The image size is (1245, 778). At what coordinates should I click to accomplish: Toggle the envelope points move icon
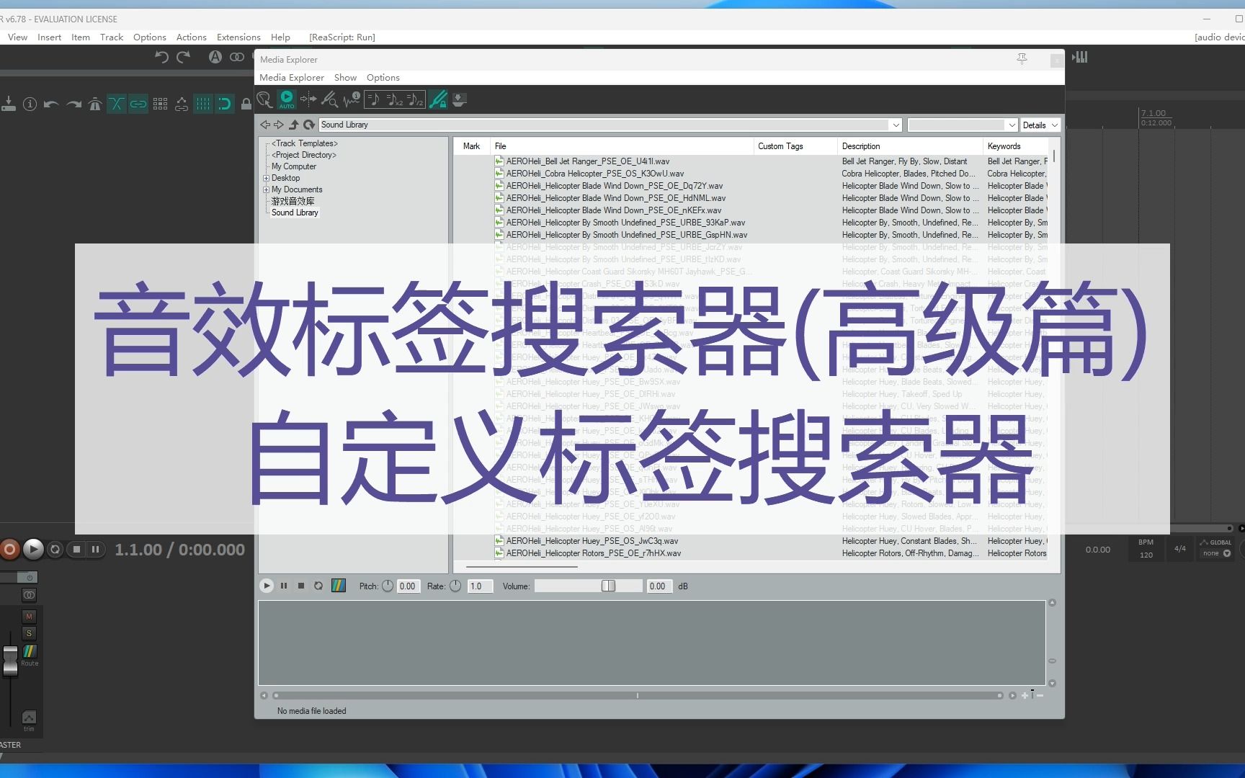(x=182, y=104)
